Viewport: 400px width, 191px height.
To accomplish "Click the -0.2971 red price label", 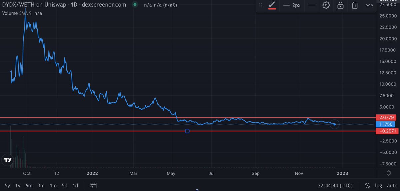I will click(x=387, y=131).
